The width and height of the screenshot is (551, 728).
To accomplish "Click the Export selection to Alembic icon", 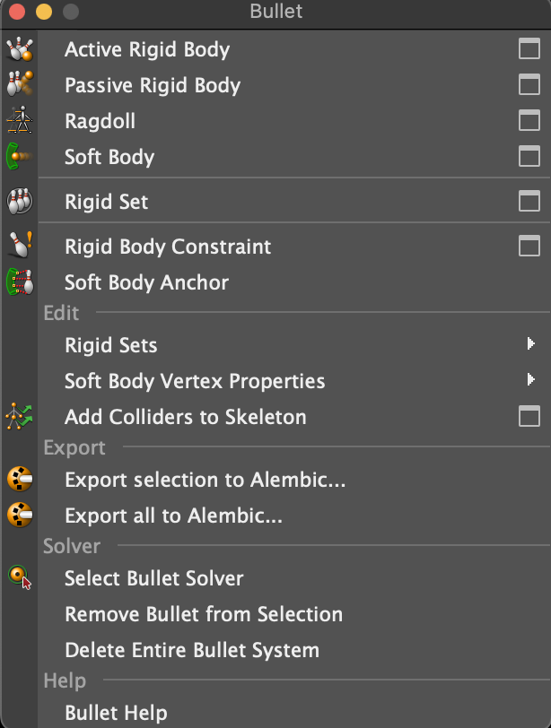I will coord(20,479).
